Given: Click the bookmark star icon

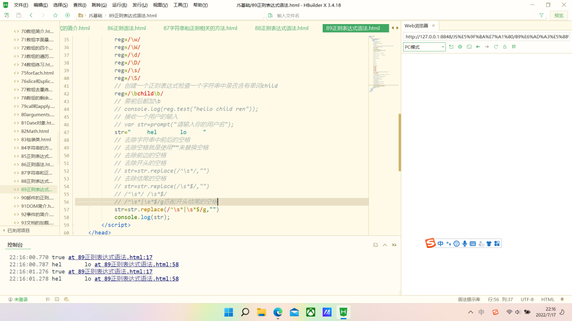Looking at the screenshot, I should 55,15.
